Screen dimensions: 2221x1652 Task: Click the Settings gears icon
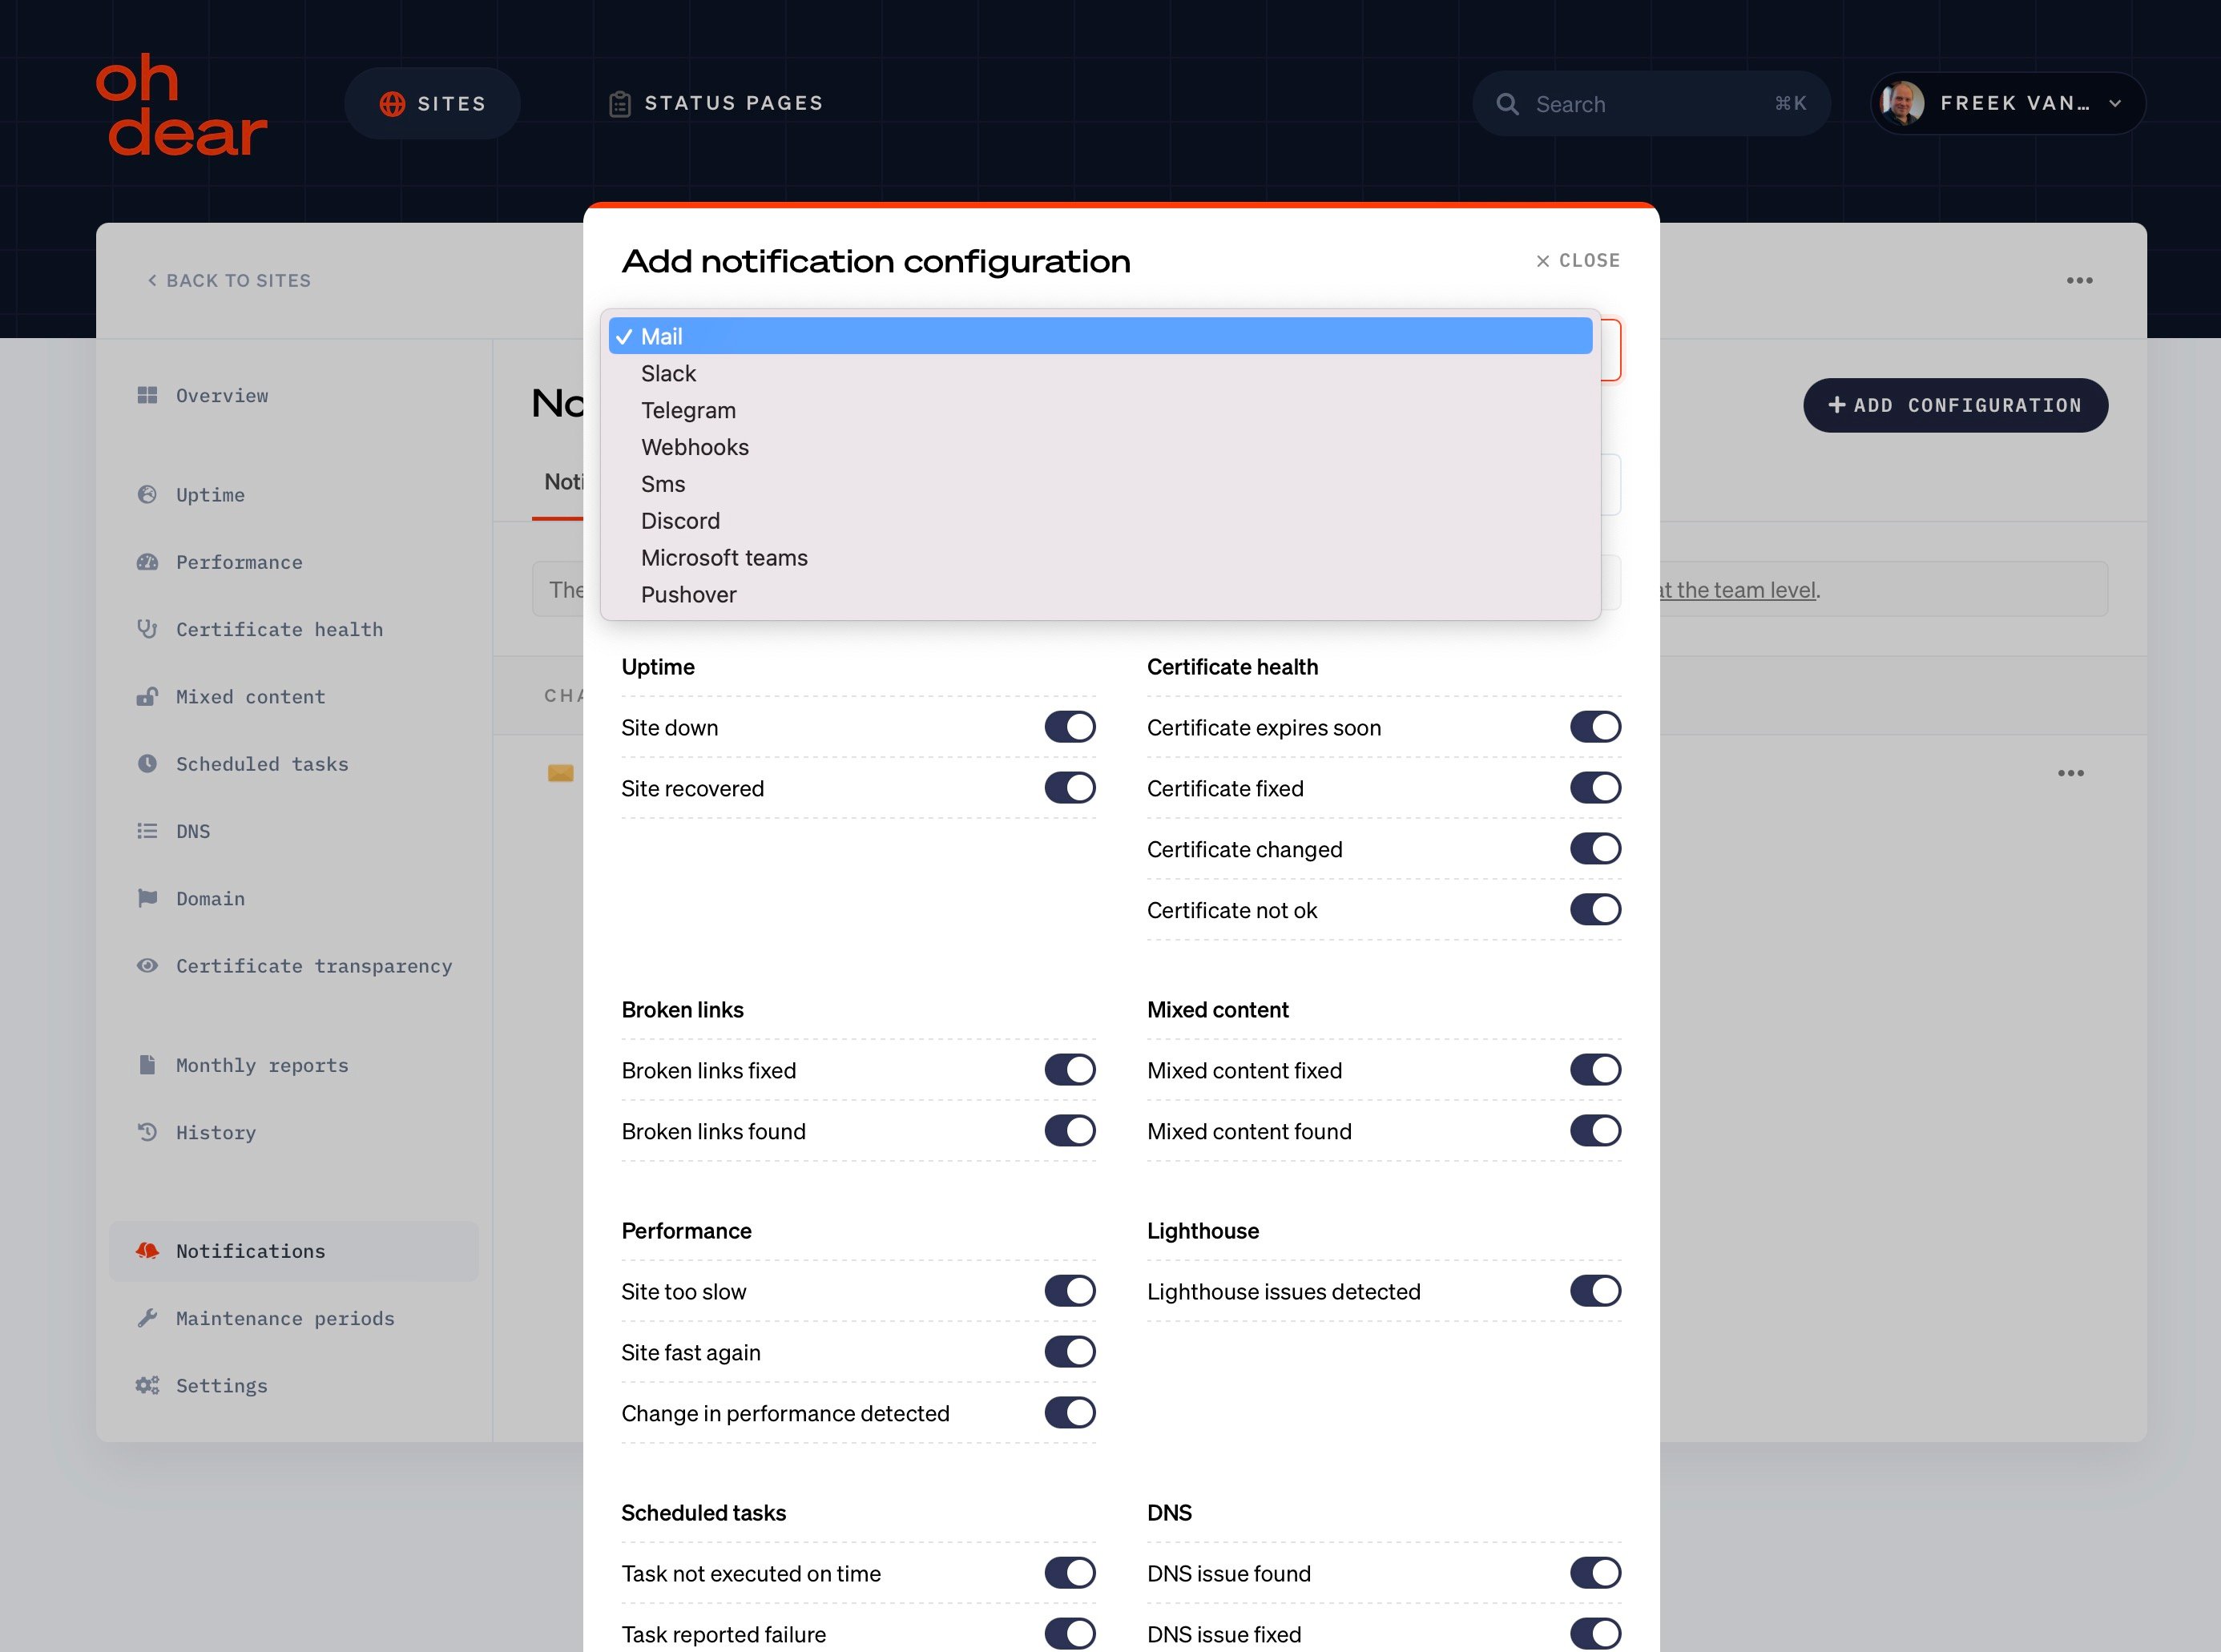(x=147, y=1385)
